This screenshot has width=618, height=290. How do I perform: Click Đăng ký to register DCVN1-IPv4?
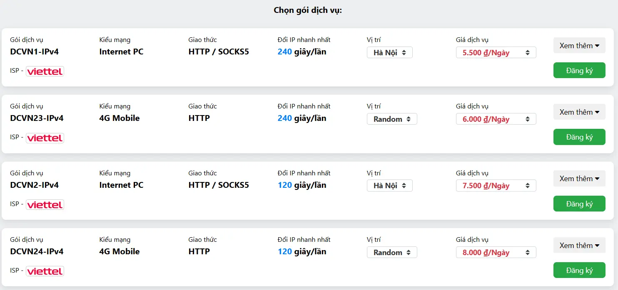[x=579, y=70]
